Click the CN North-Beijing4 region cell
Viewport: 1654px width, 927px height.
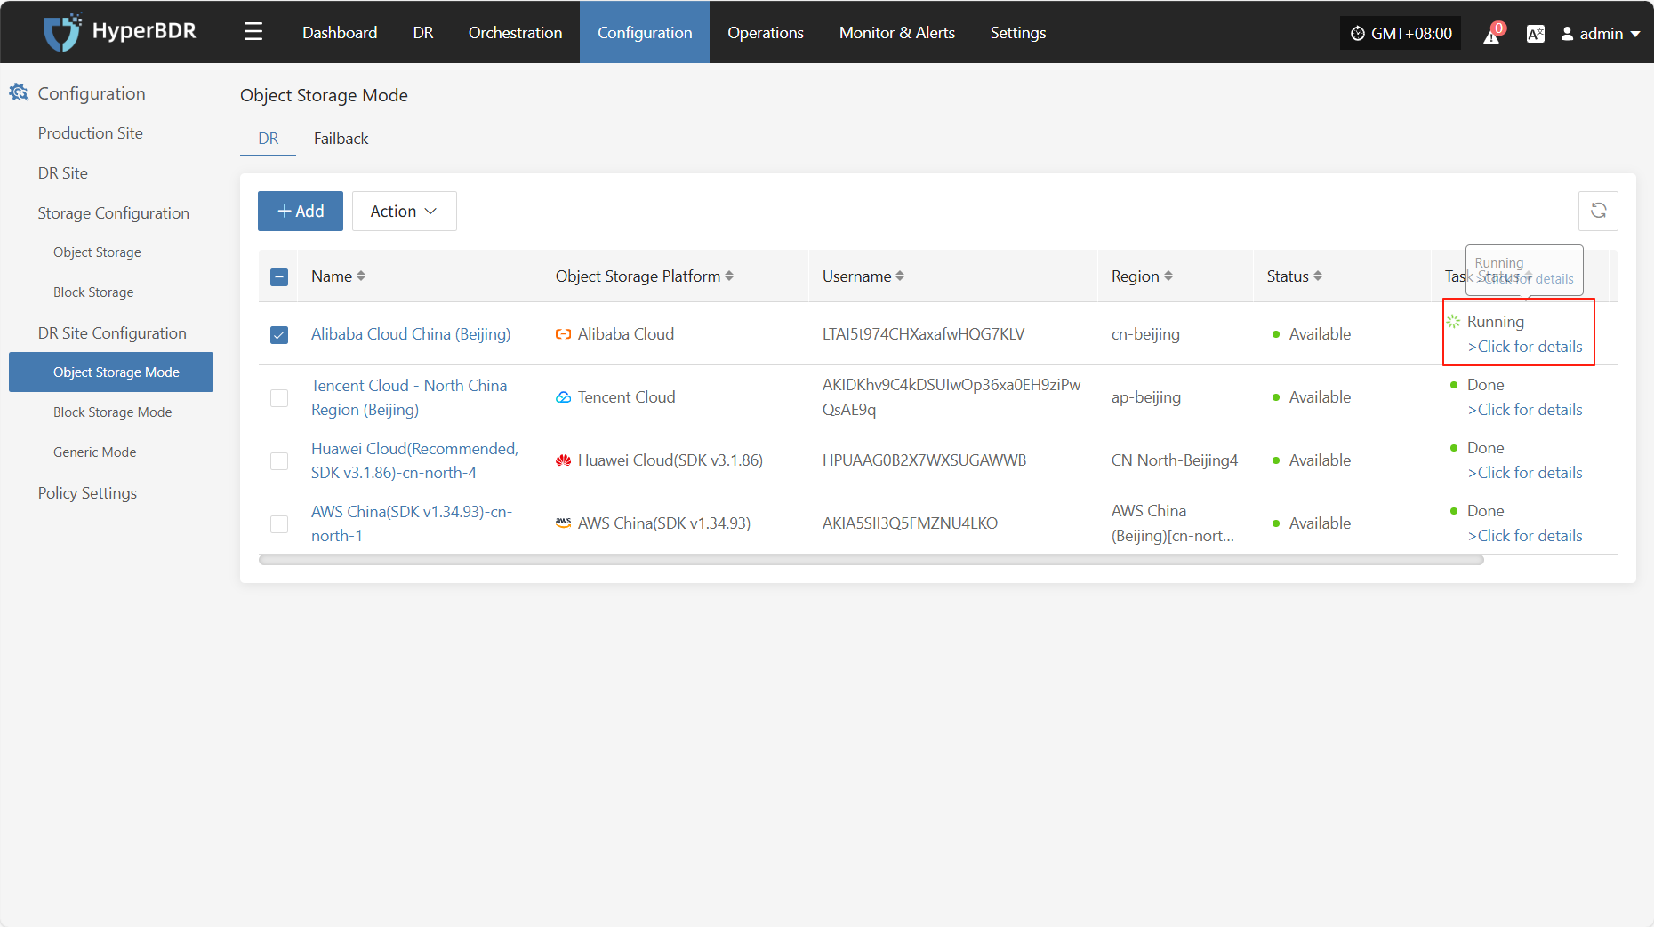coord(1174,460)
